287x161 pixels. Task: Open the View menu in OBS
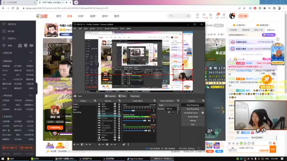[x=86, y=29]
